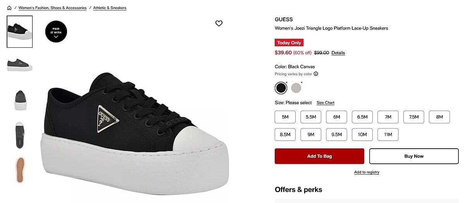Image resolution: width=465 pixels, height=203 pixels.
Task: Select the Black Canvas color swatch
Action: 281,88
